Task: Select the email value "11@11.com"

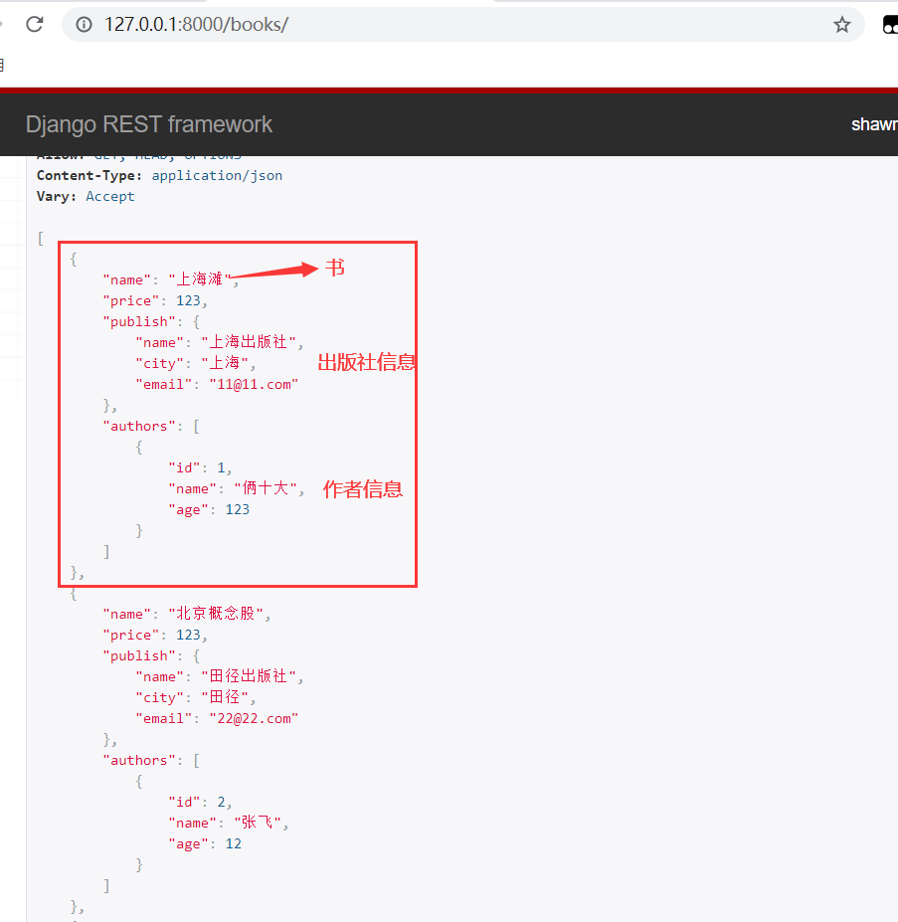Action: coord(254,385)
